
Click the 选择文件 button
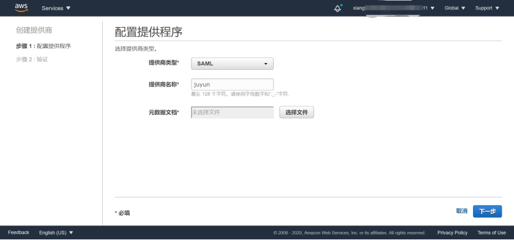pyautogui.click(x=297, y=112)
